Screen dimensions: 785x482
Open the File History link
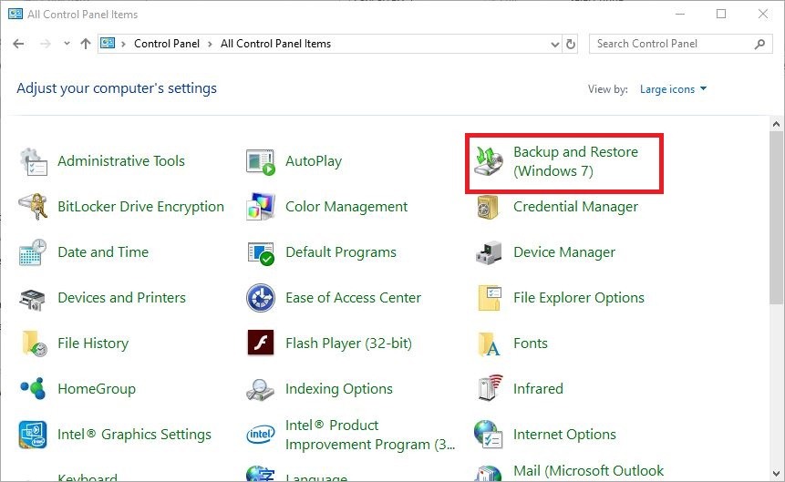point(93,344)
